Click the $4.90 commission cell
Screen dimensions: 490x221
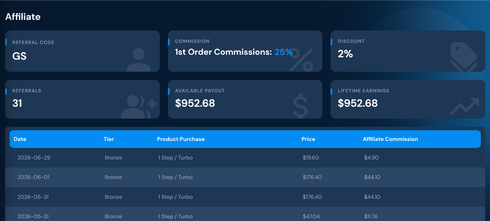[x=371, y=158]
